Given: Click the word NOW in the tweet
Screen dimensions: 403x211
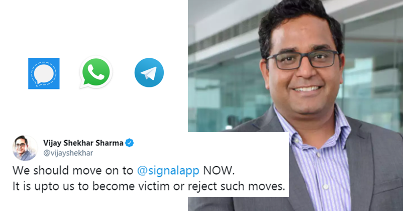Looking at the screenshot, I should (219, 171).
